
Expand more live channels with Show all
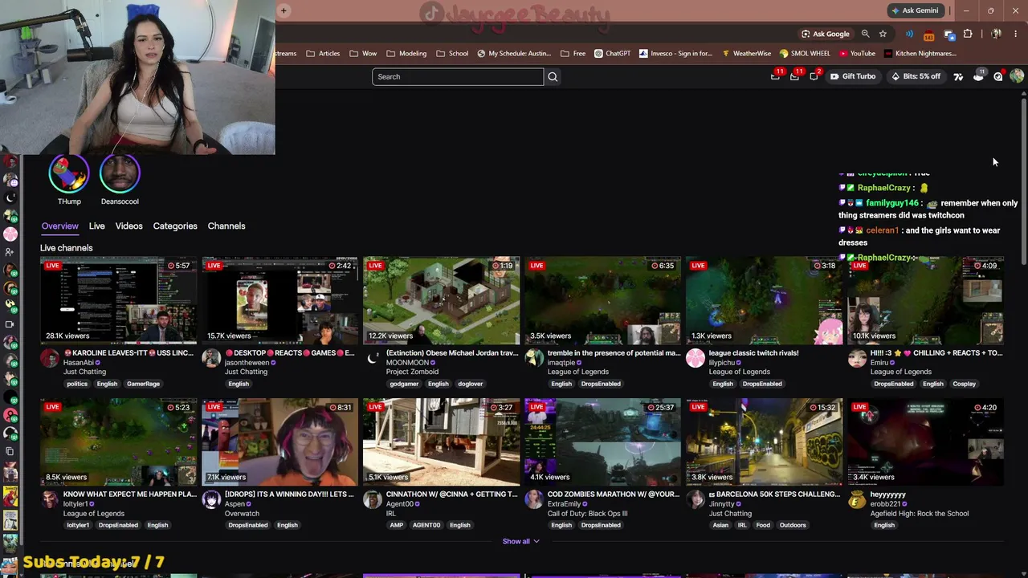(x=520, y=541)
